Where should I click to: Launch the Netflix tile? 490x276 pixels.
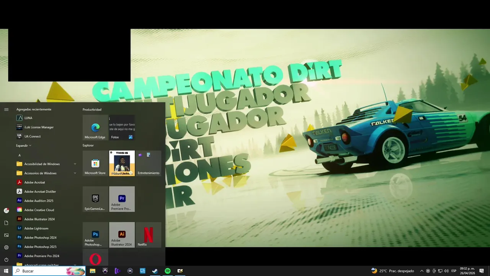pyautogui.click(x=149, y=235)
